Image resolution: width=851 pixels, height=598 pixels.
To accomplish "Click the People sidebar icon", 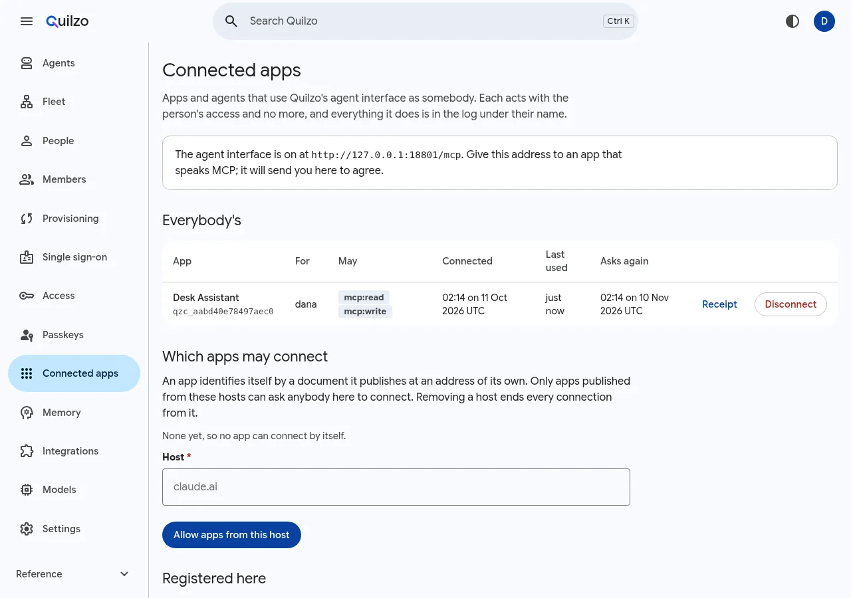I will coord(27,141).
